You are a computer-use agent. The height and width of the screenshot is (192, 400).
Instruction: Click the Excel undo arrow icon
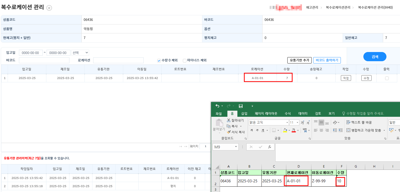coord(217,106)
